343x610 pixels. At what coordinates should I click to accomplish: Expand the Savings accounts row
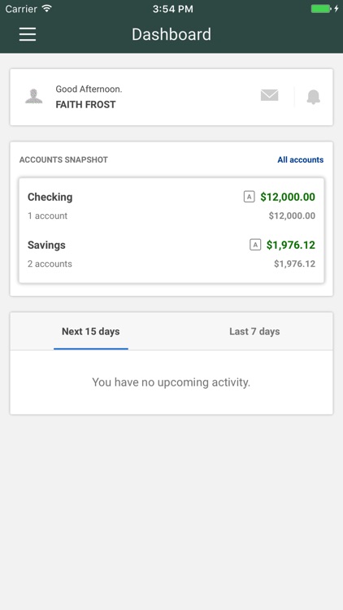[x=171, y=254]
